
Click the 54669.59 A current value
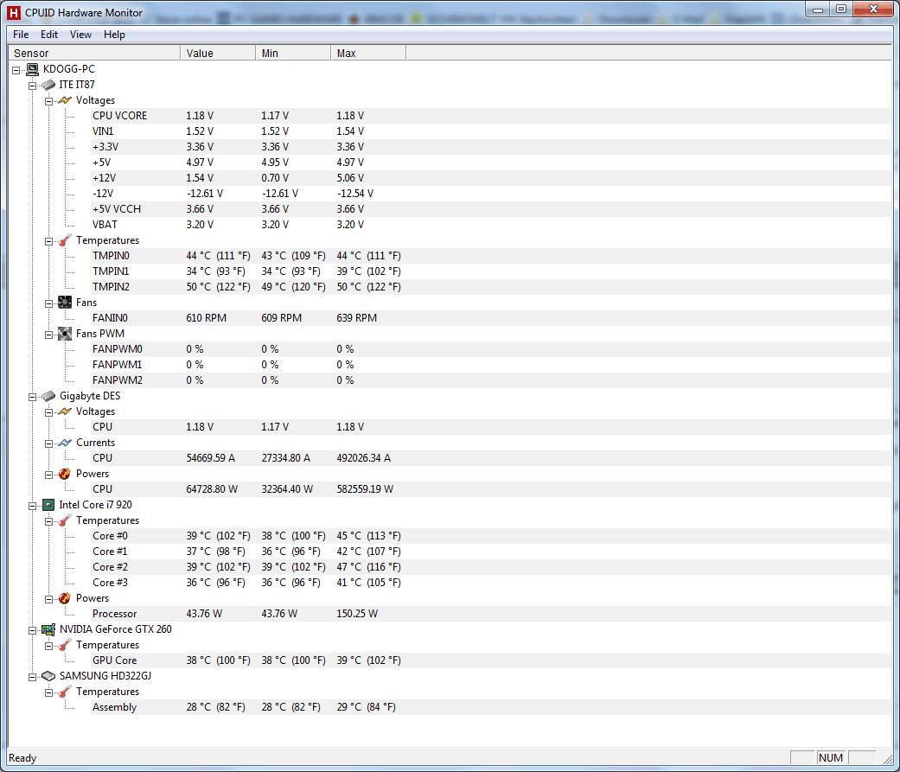tap(211, 458)
